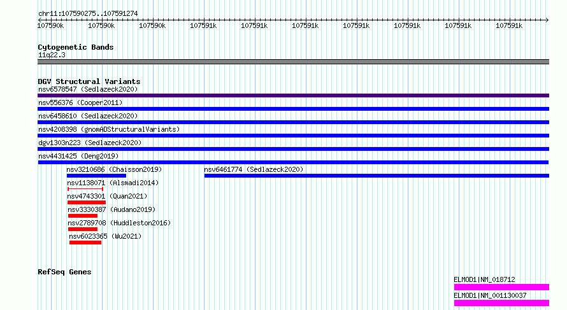Select the 11q22.3 band label
Image resolution: width=567 pixels, height=310 pixels.
point(52,55)
